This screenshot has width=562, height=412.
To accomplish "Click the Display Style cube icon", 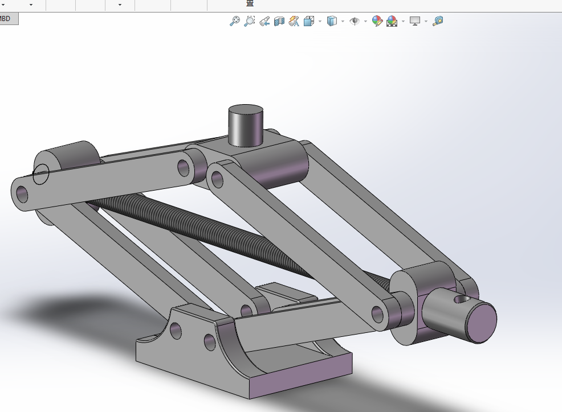I will tap(332, 22).
